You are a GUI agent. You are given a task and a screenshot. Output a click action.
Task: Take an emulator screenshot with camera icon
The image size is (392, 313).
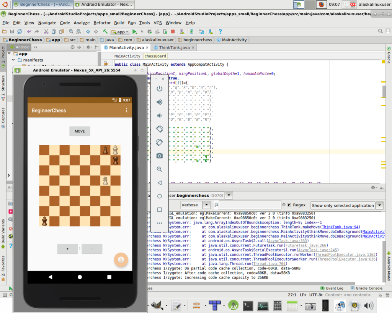click(160, 156)
